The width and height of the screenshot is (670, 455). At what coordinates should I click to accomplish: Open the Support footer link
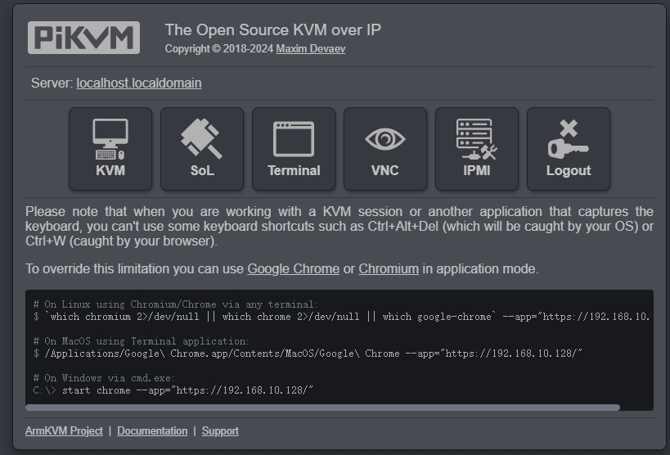tap(220, 431)
